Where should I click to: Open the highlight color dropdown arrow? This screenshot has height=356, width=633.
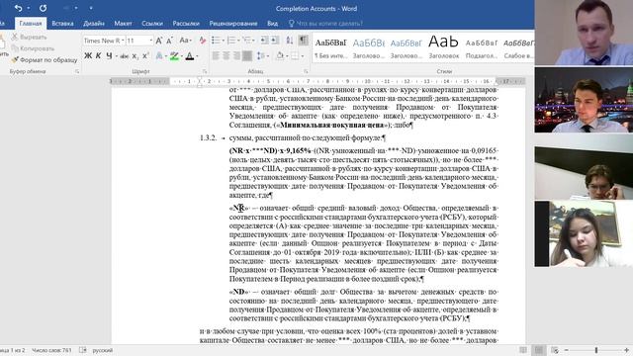point(182,56)
